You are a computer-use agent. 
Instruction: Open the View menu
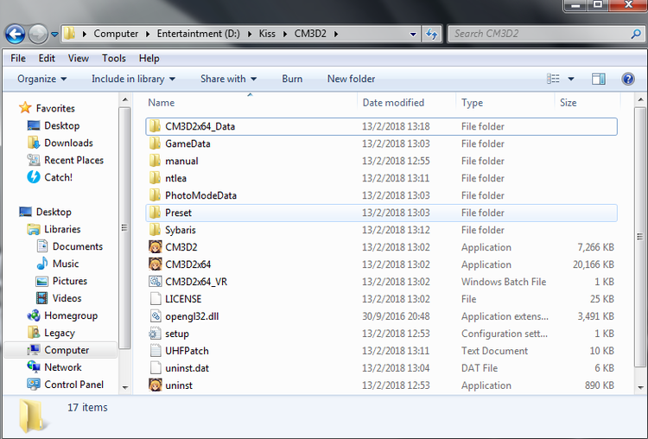(x=78, y=58)
